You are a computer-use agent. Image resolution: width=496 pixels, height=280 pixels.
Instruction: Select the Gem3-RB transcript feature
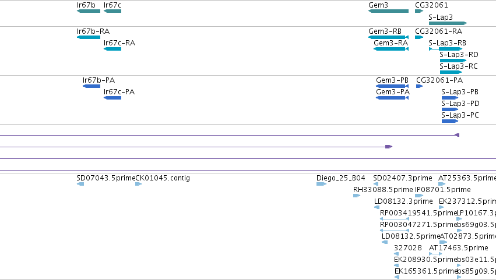click(388, 37)
